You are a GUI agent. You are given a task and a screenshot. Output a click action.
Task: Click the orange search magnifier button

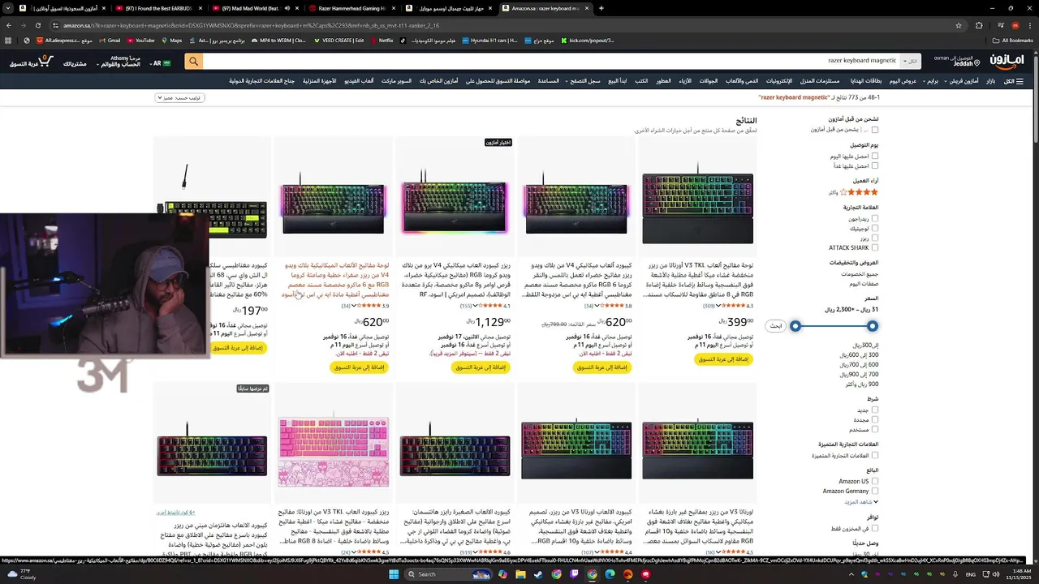(x=193, y=61)
